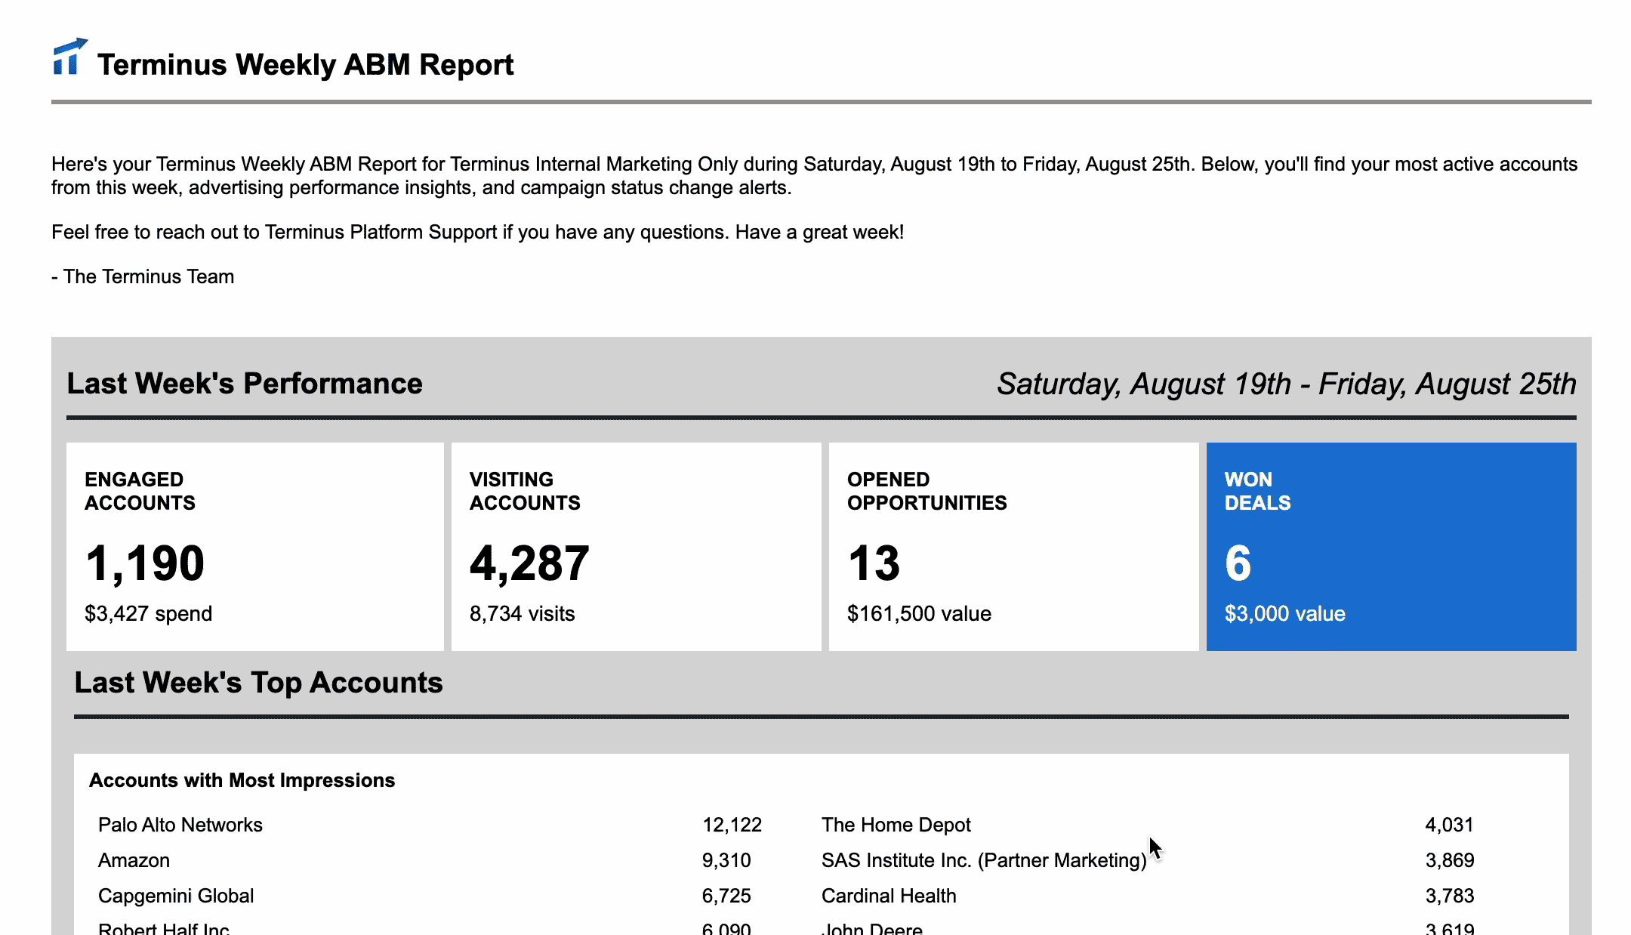The height and width of the screenshot is (935, 1631).
Task: Click the 6,725 impressions value
Action: point(726,896)
